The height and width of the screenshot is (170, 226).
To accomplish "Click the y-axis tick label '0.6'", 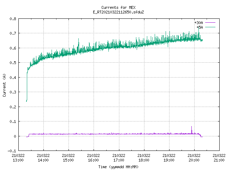I will coord(13,48).
